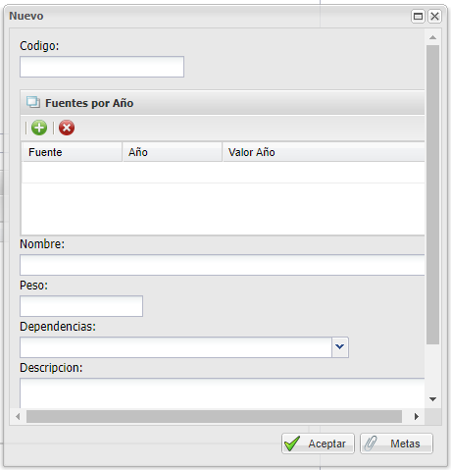451x470 pixels.
Task: Sort by the Año column header
Action: coord(173,152)
